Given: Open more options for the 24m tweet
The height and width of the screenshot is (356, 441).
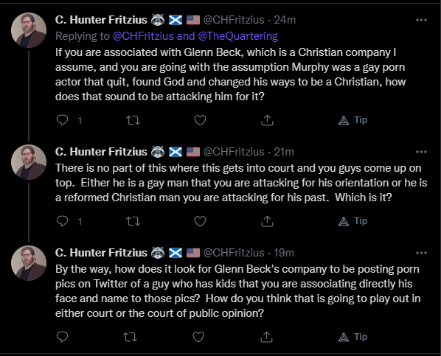Looking at the screenshot, I should (x=421, y=20).
